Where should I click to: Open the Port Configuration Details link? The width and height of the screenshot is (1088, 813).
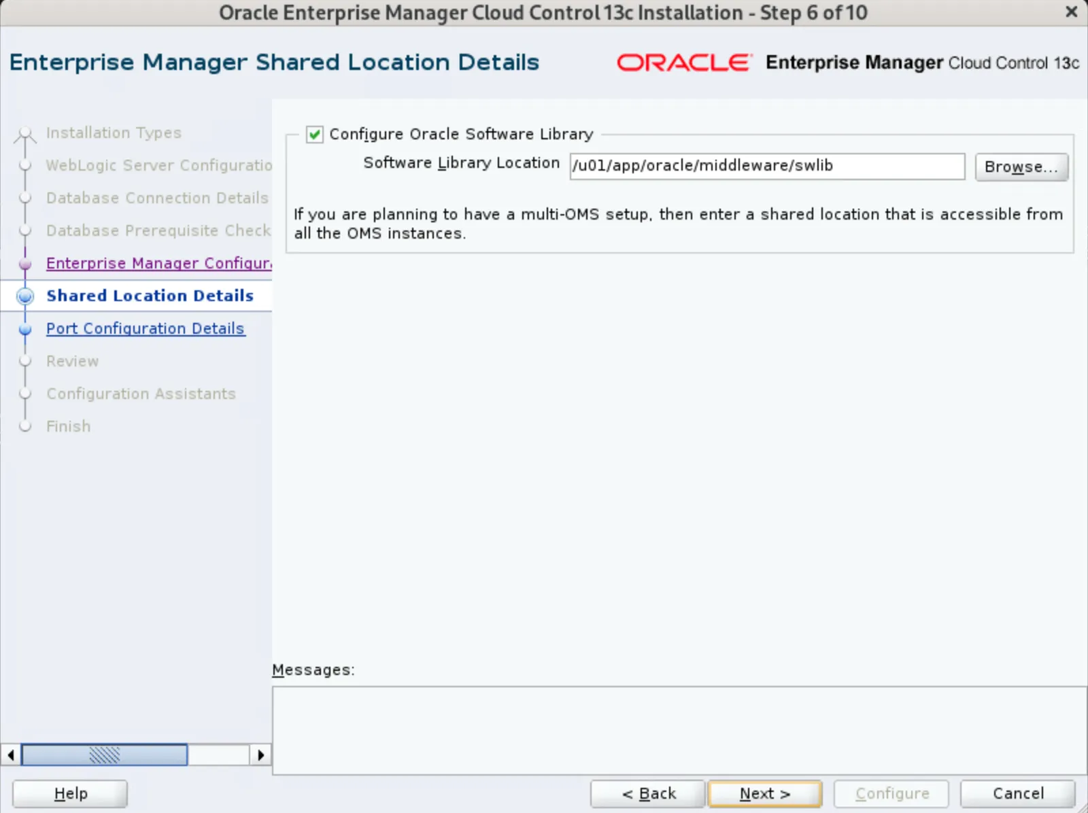pyautogui.click(x=145, y=328)
